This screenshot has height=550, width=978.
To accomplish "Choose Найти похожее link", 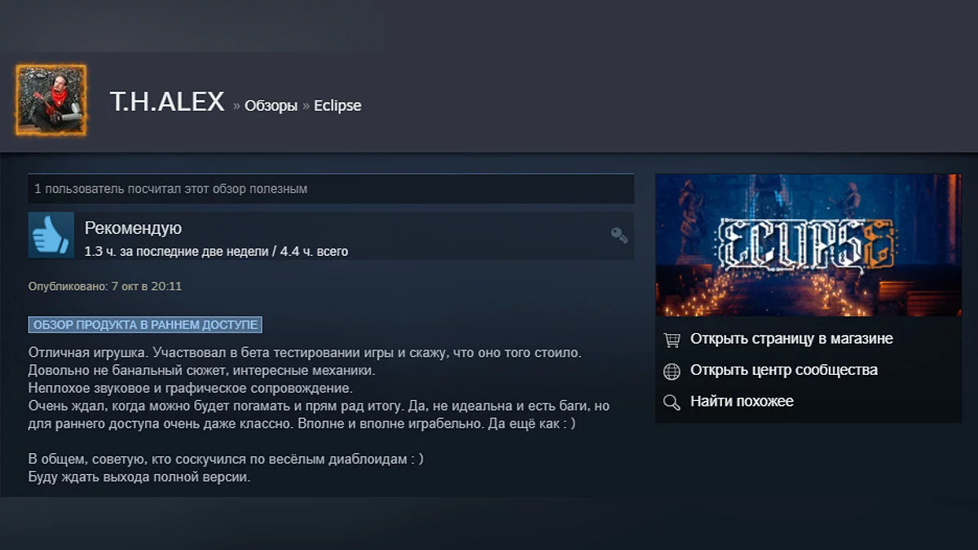I will pos(742,401).
